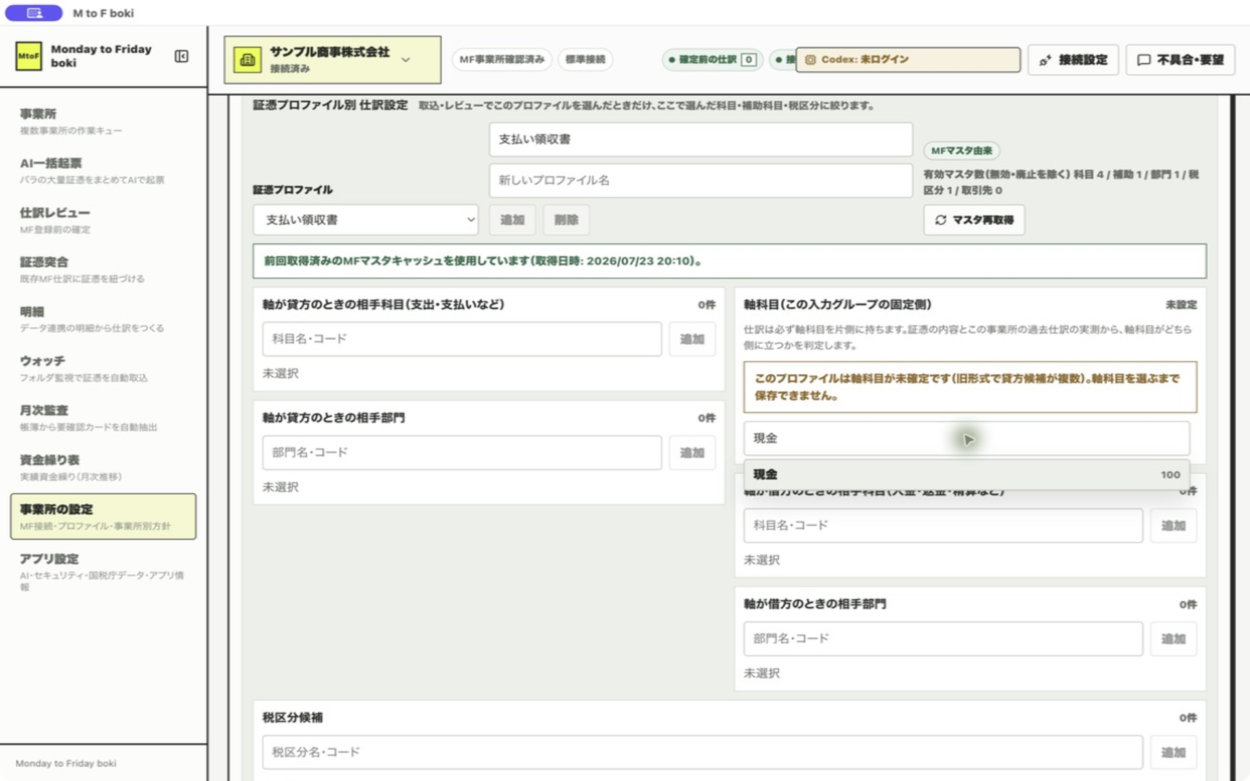Go to 仕訳レビュー in the sidebar

(103, 220)
